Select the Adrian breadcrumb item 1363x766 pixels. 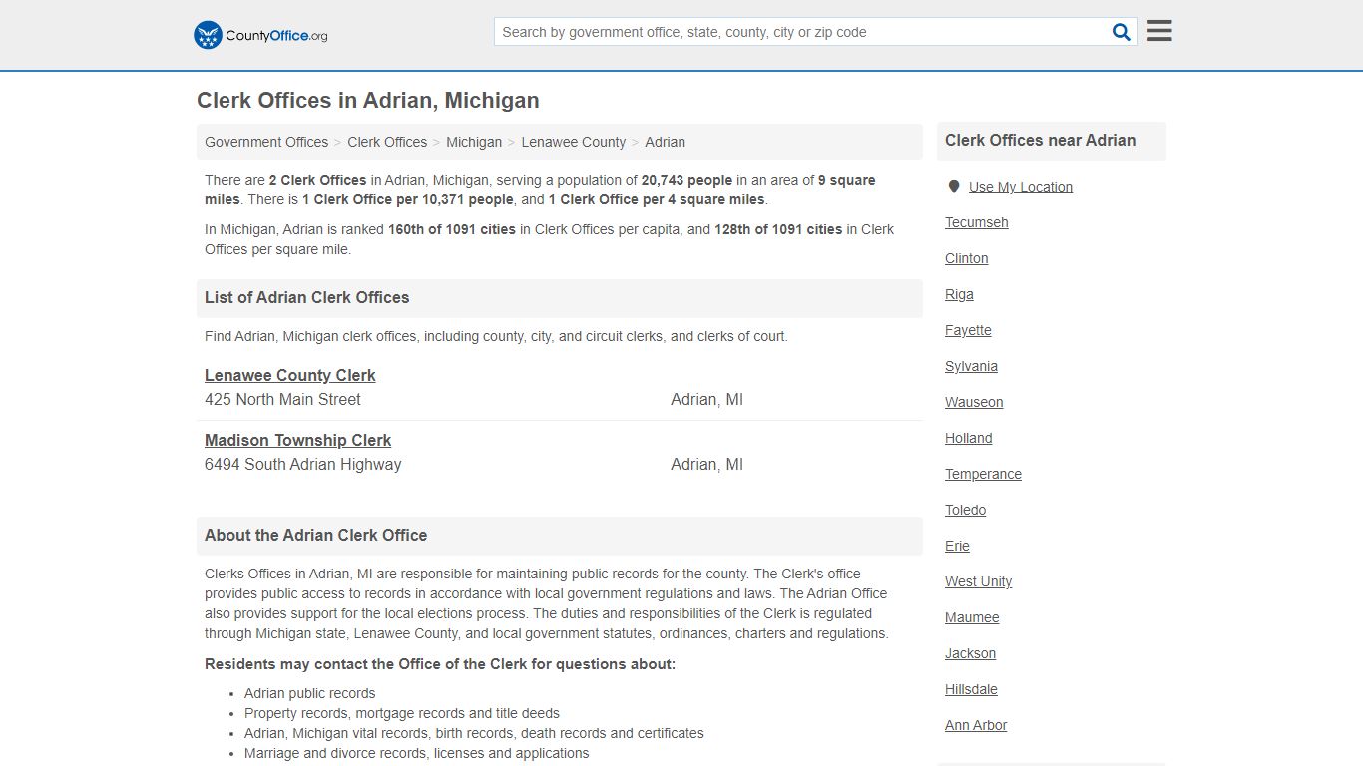click(665, 142)
